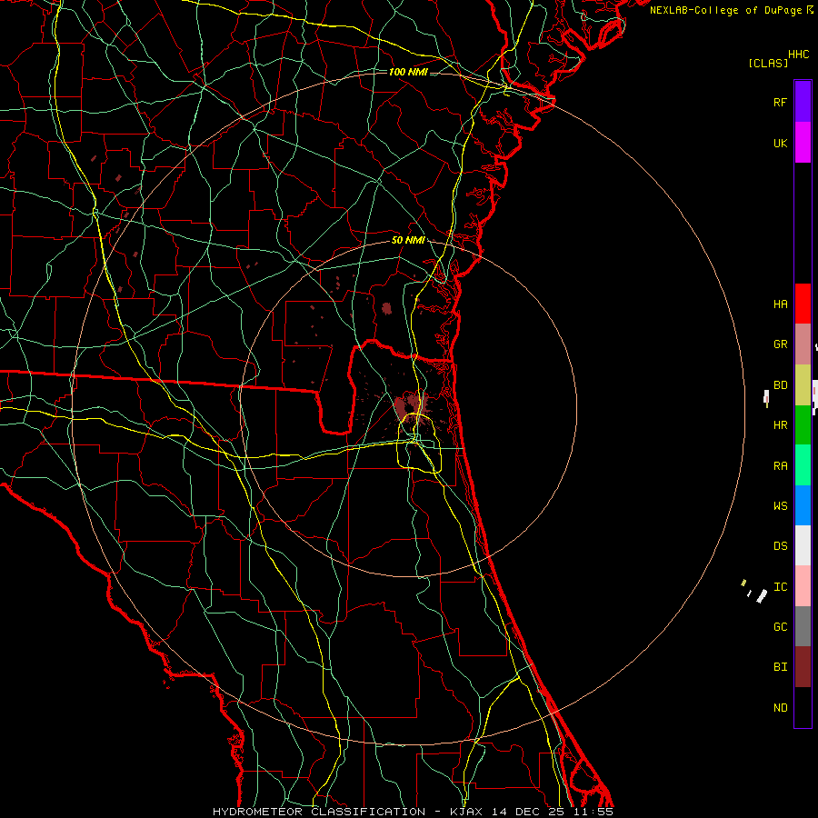The width and height of the screenshot is (818, 818).
Task: Click the brown BI legend swatch
Action: [x=803, y=667]
